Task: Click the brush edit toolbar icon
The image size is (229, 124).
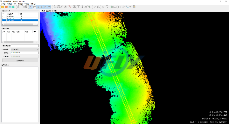Action: (x=95, y=7)
